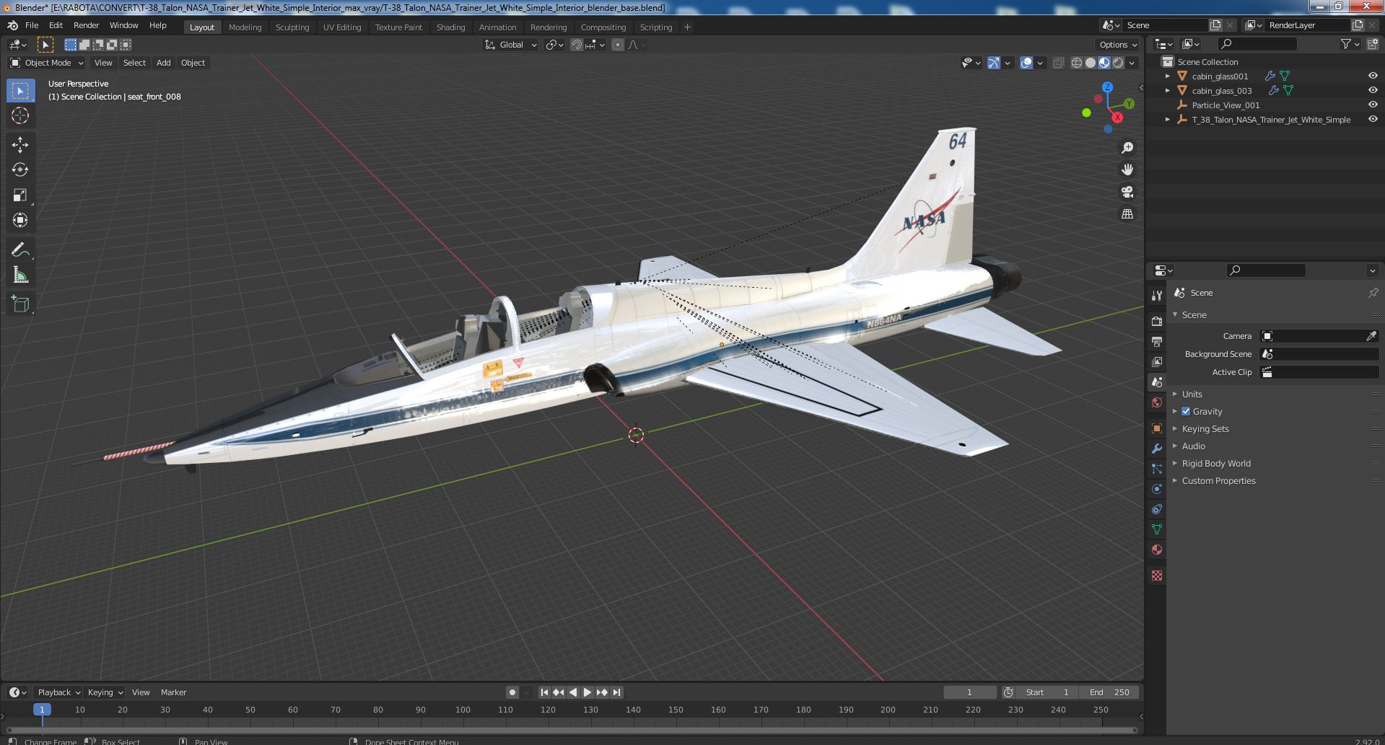This screenshot has height=745, width=1385.
Task: Expand the Audio panel
Action: [1193, 446]
